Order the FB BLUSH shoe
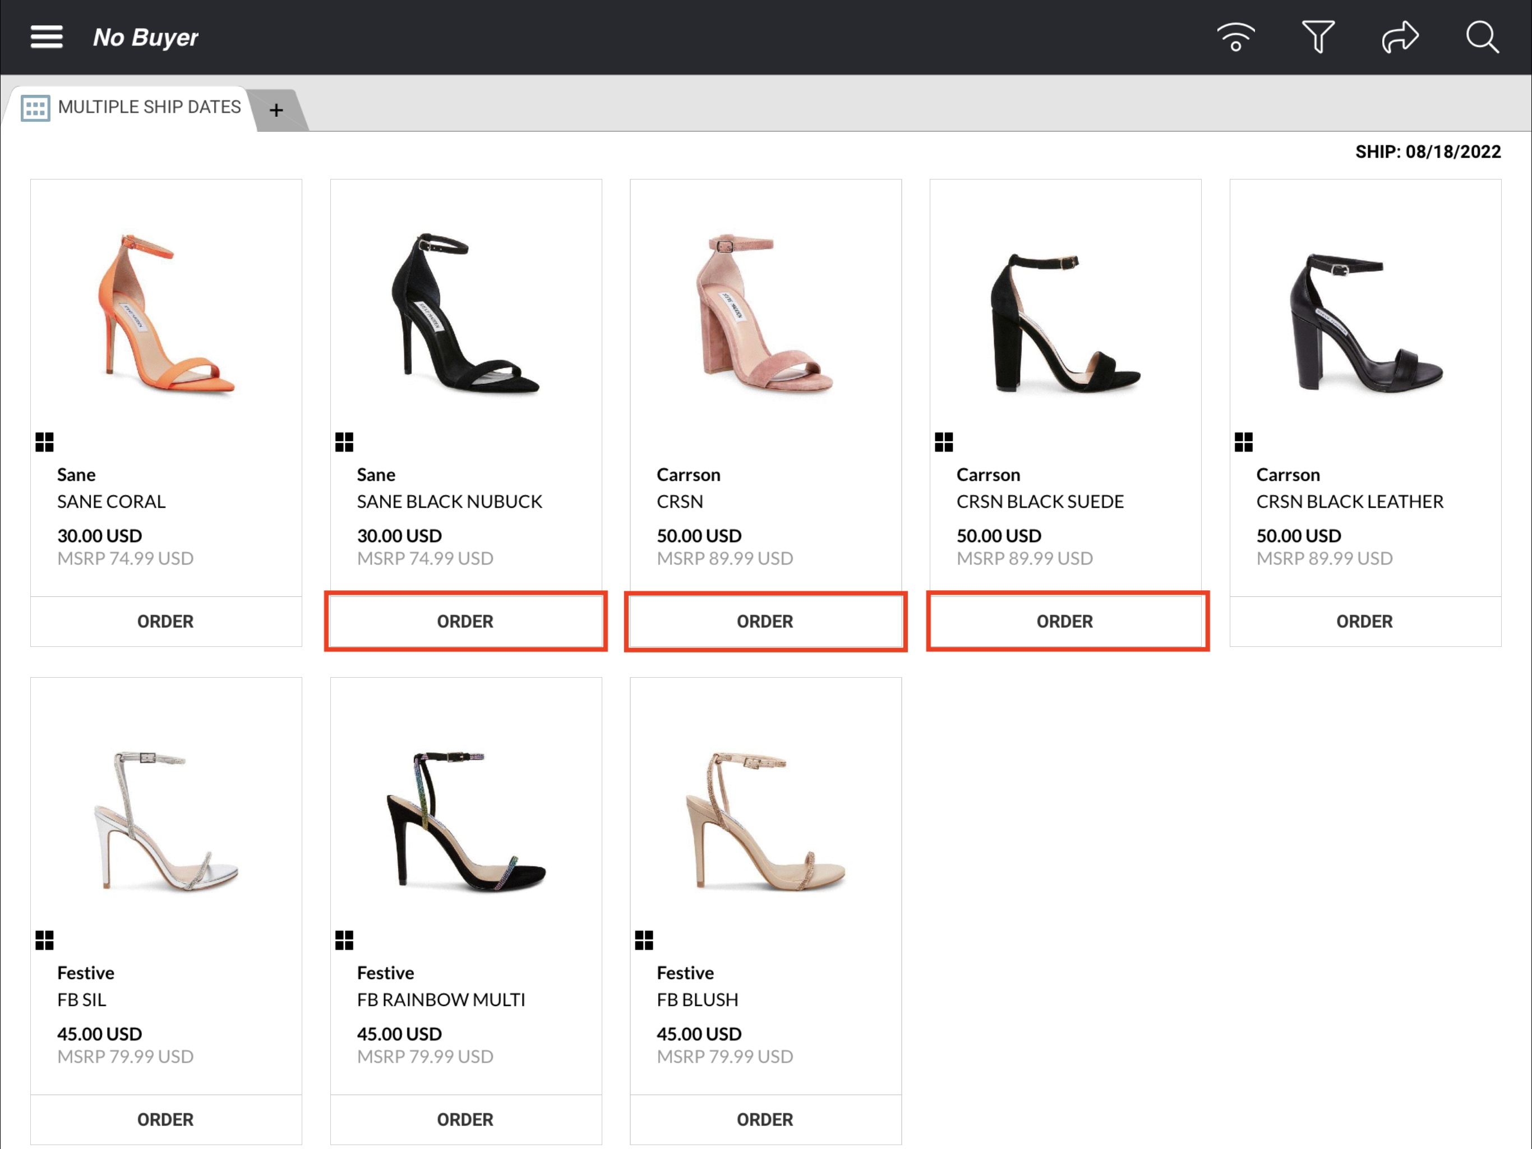 coord(765,1120)
